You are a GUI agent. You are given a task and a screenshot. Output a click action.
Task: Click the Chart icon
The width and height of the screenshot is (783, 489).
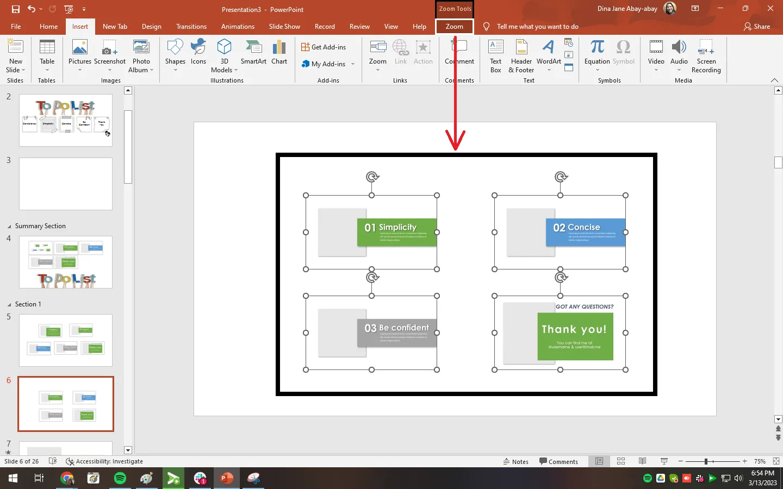pos(279,53)
